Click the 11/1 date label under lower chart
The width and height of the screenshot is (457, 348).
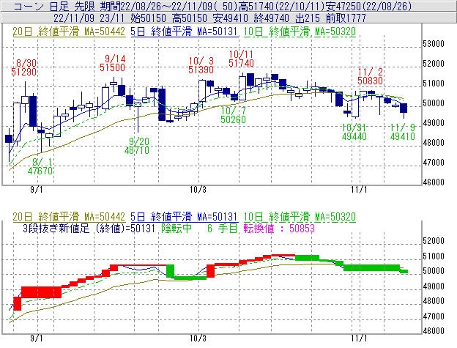[359, 338]
